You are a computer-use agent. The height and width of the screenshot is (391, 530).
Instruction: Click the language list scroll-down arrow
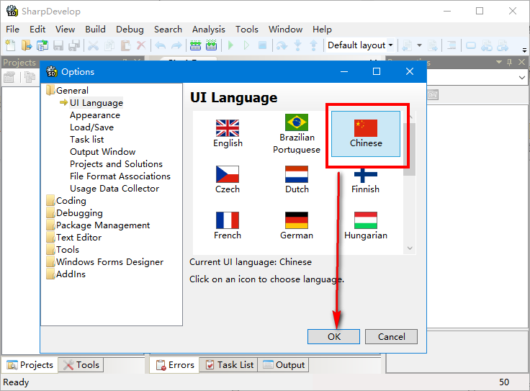(410, 248)
